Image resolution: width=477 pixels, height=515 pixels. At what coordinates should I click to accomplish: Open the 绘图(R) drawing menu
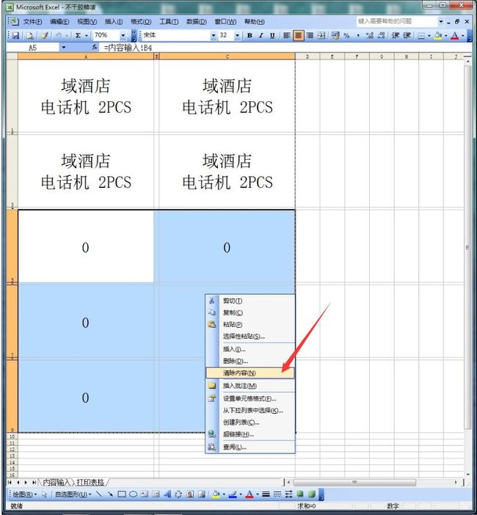point(25,494)
